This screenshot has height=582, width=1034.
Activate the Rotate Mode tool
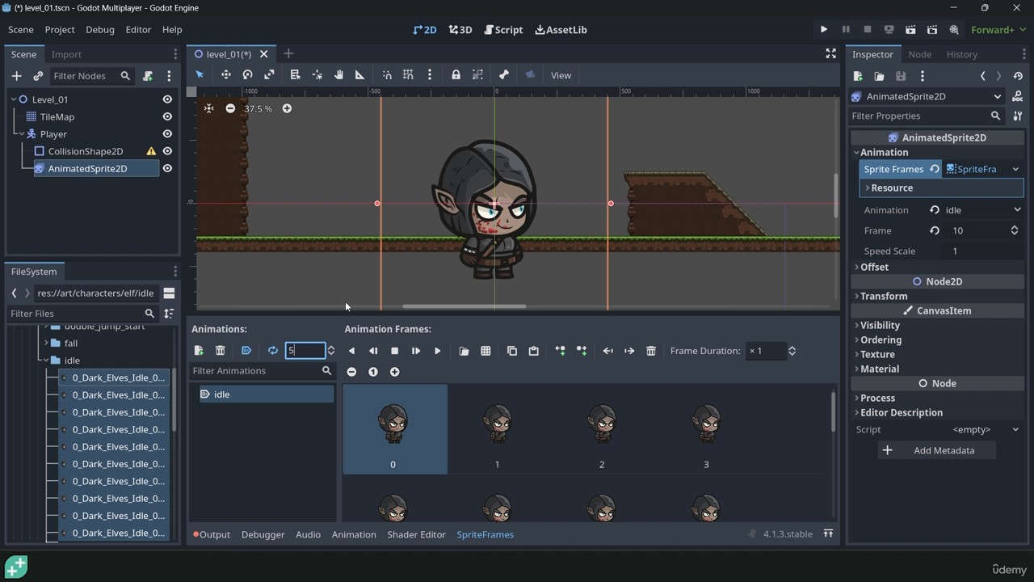coord(248,75)
